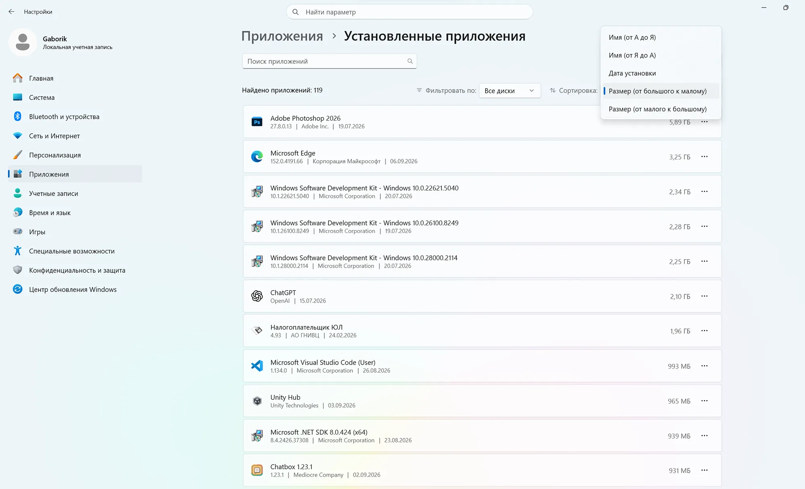This screenshot has height=489, width=805.
Task: Open more options for Chatbox 1.23.1
Action: point(704,470)
